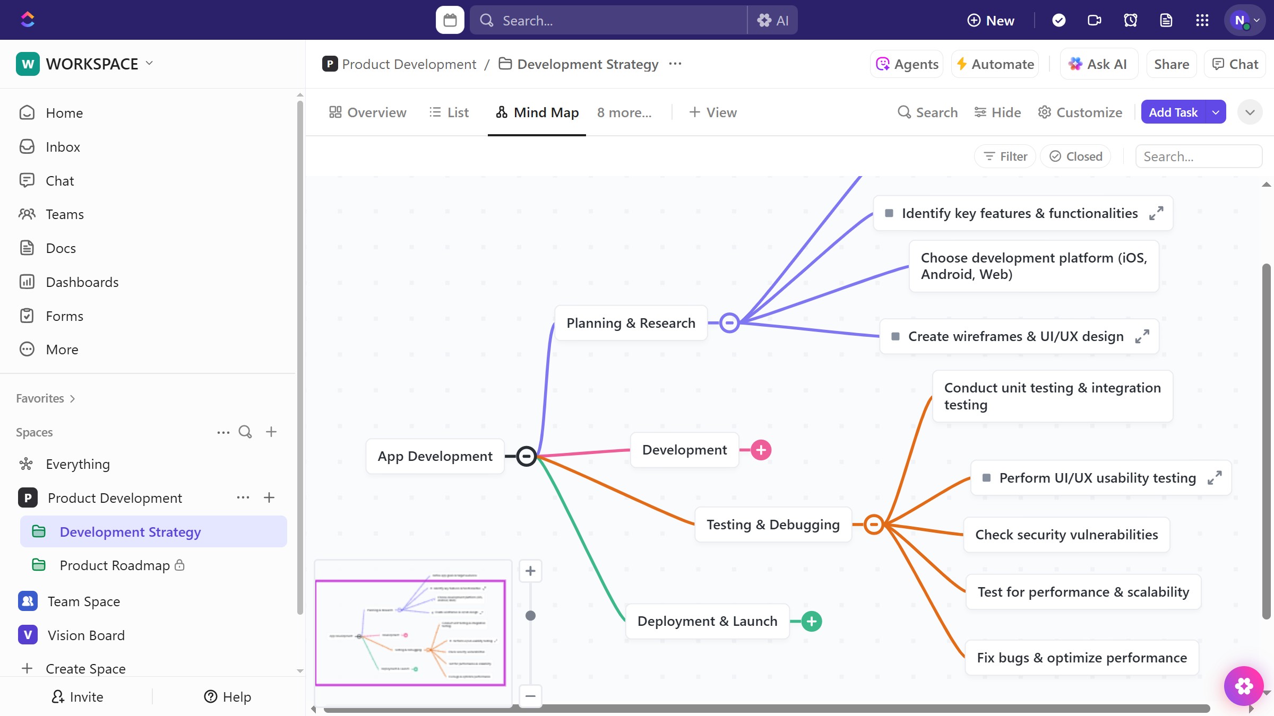The width and height of the screenshot is (1274, 716).
Task: Click the Share button
Action: [1171, 64]
